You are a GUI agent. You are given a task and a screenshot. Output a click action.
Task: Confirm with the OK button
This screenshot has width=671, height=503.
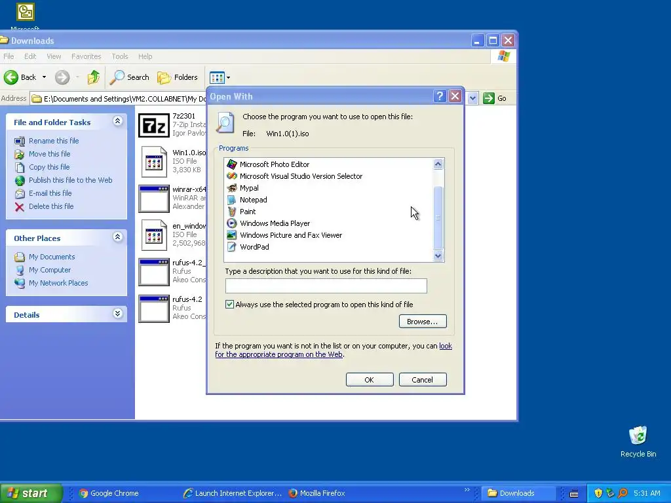[x=370, y=380]
